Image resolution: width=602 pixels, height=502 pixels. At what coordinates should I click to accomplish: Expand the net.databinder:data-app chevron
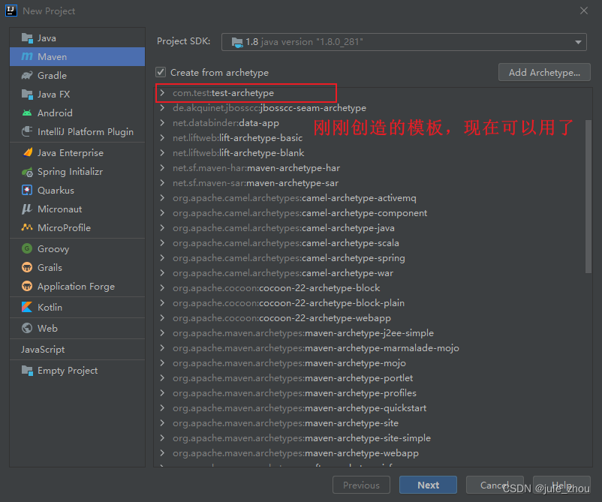(x=162, y=123)
